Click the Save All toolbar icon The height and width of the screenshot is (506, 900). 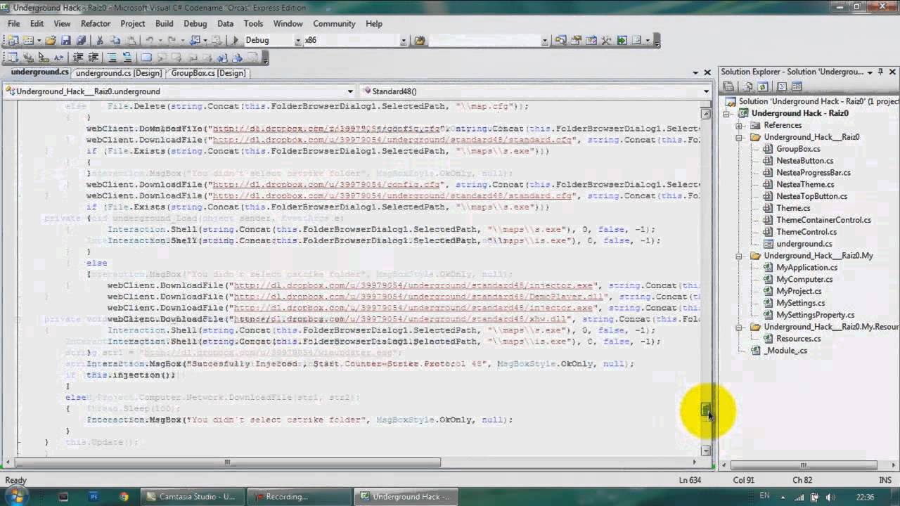pyautogui.click(x=81, y=40)
